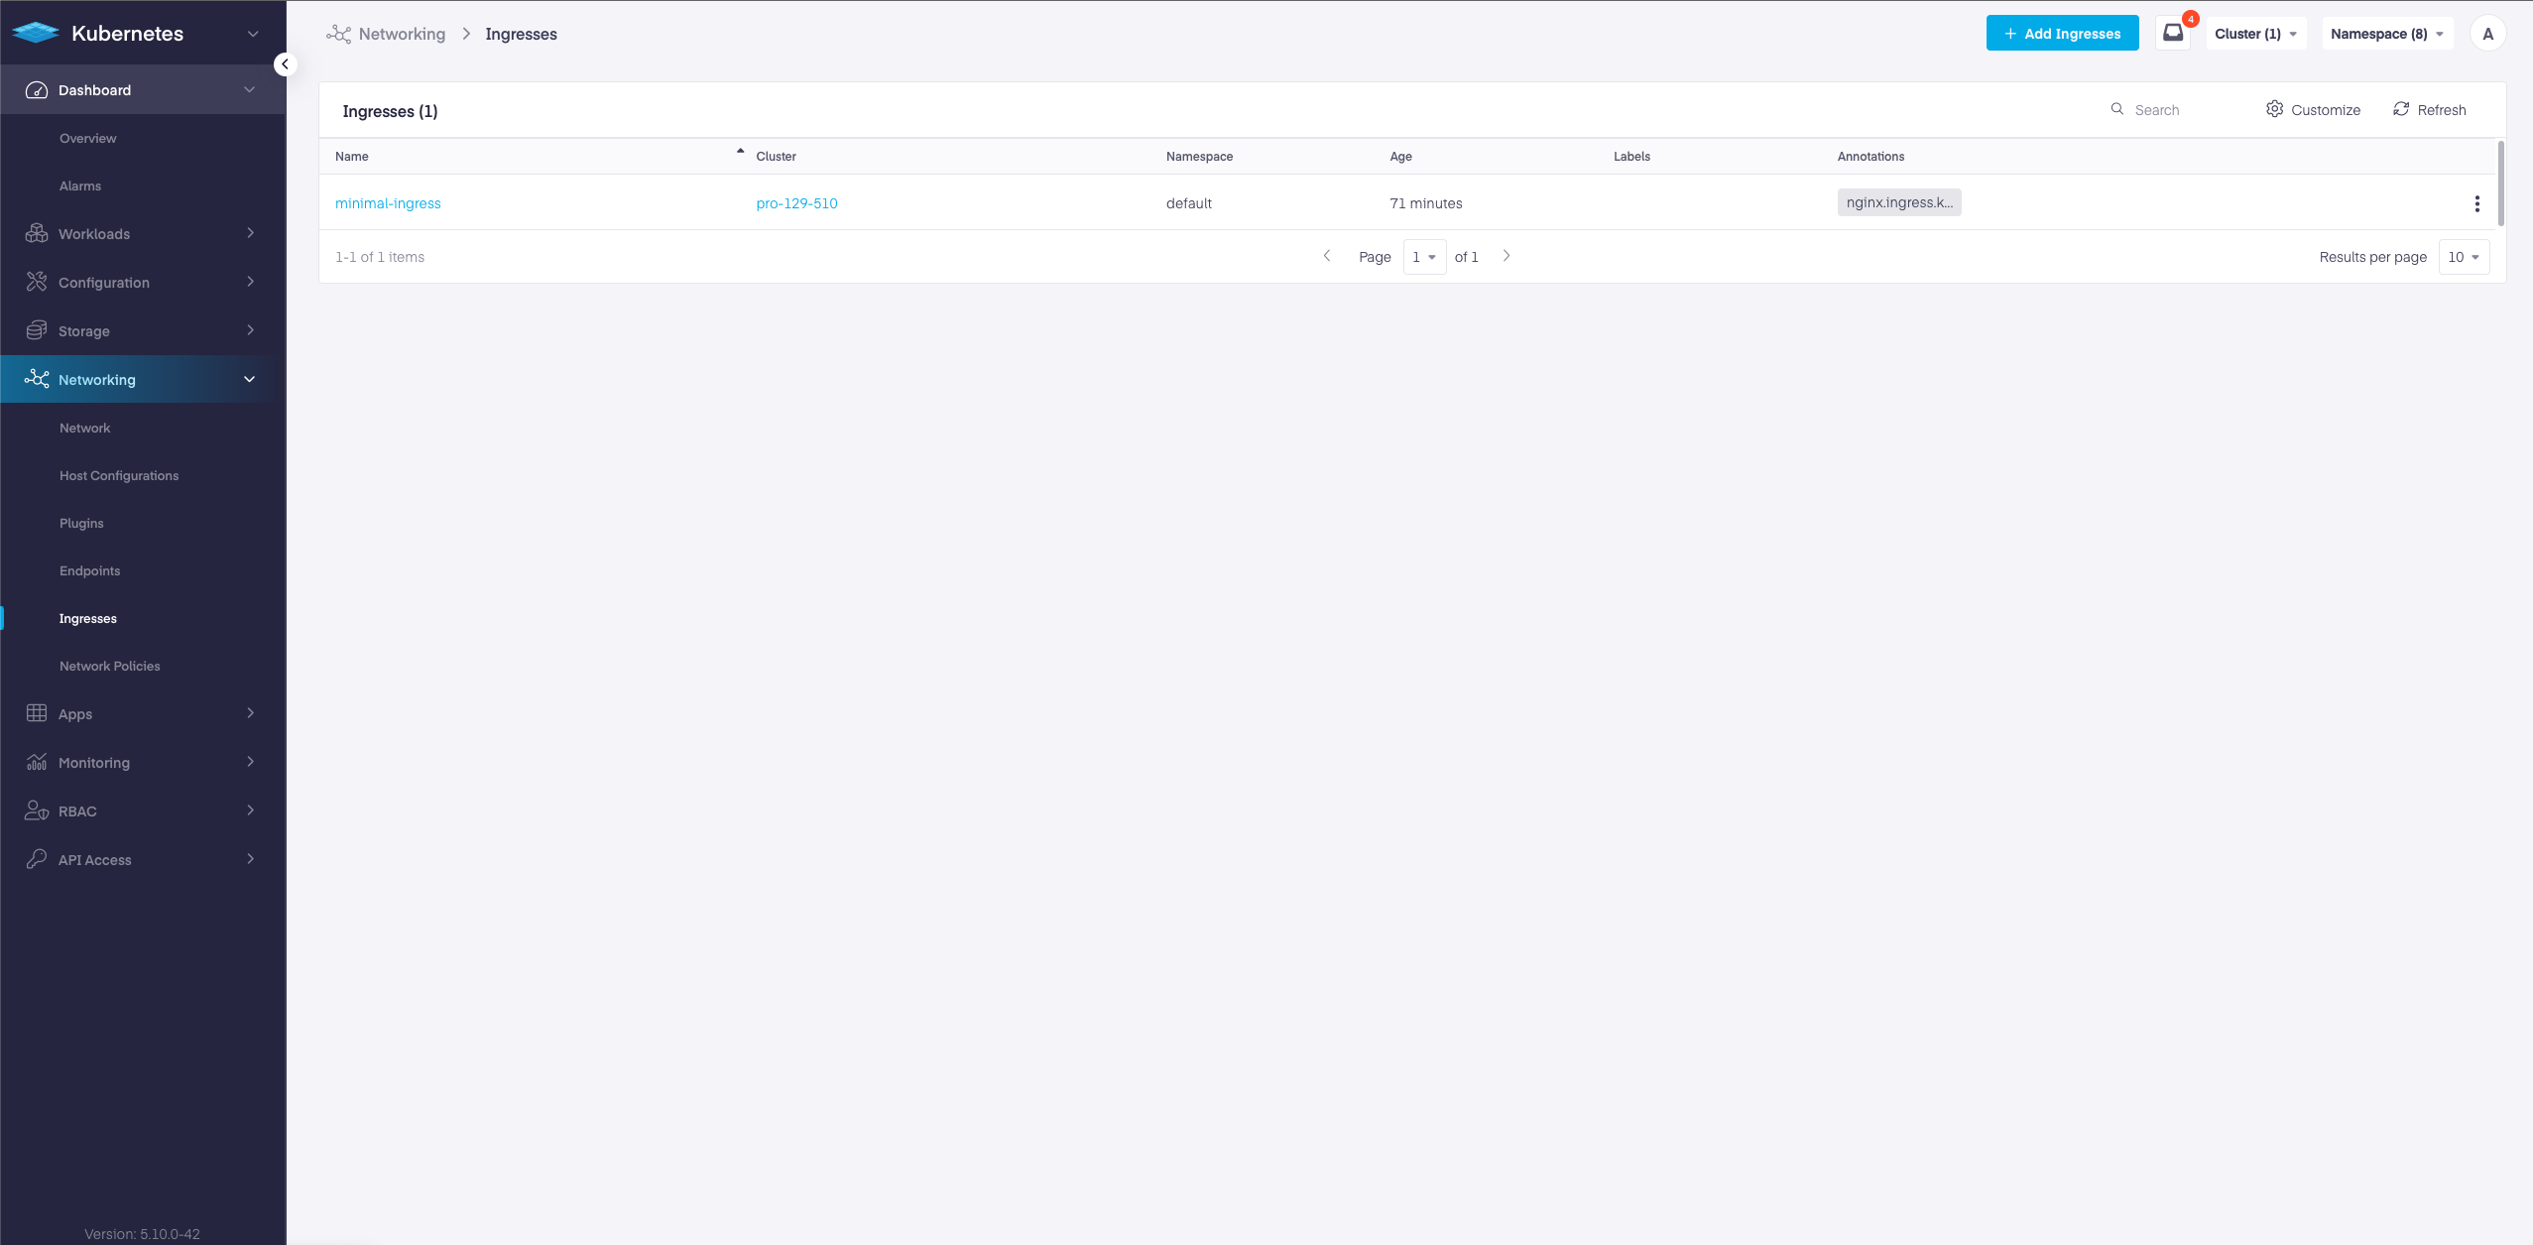Open the Cluster (1) dropdown

[x=2255, y=34]
